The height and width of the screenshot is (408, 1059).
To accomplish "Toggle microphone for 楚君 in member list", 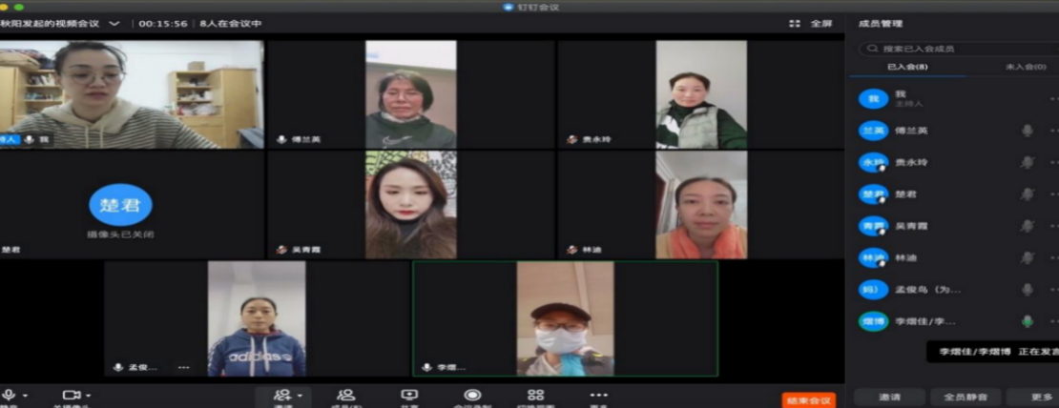I will [1028, 194].
